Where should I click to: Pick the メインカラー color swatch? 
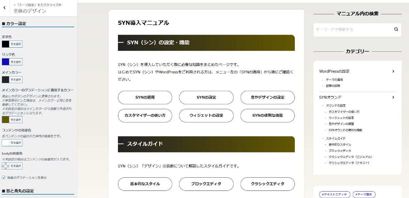coord(5,80)
